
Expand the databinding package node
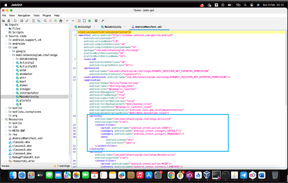(13, 59)
